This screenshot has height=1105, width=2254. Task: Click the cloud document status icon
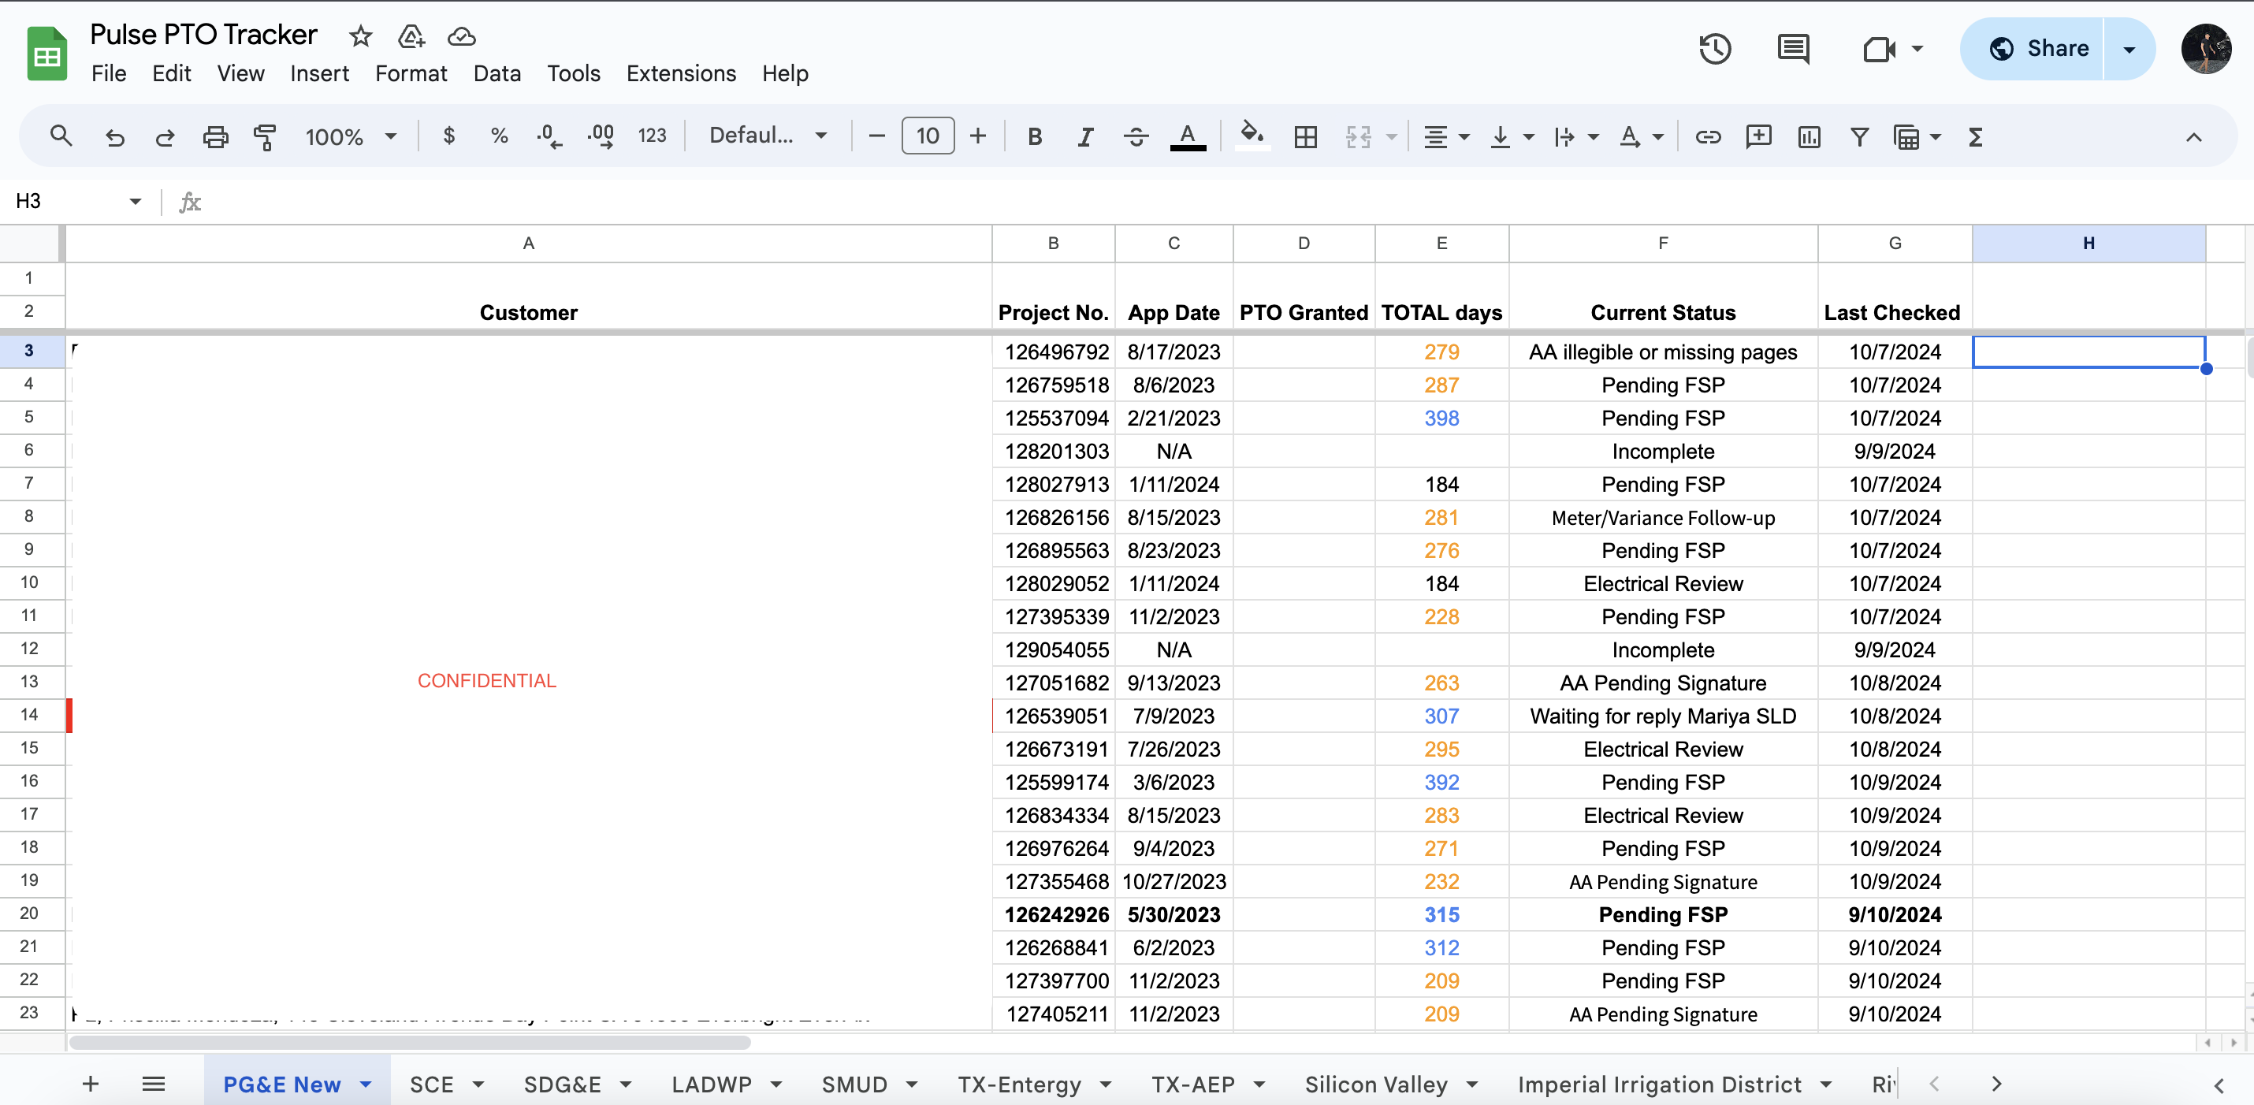pos(461,36)
